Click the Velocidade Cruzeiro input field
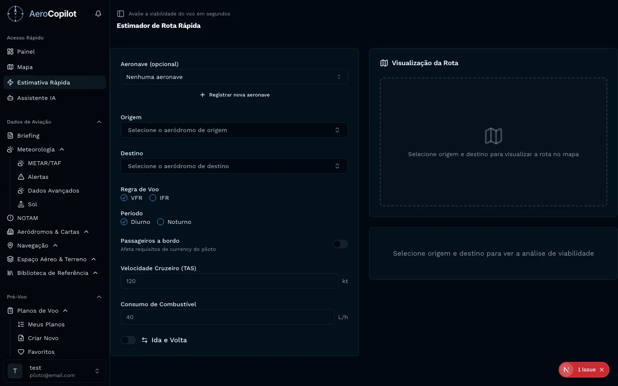618x386 pixels. (230, 281)
